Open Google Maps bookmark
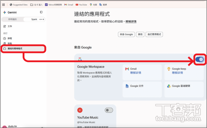The image size is (207, 128). (x=93, y=5)
